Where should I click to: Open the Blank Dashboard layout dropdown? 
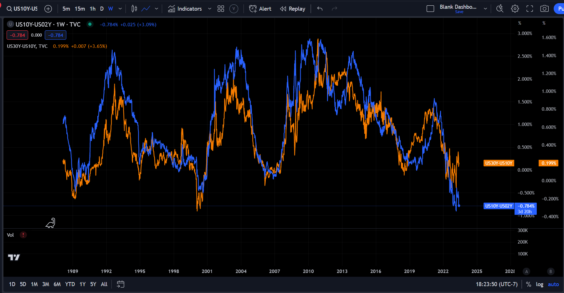[x=485, y=8]
